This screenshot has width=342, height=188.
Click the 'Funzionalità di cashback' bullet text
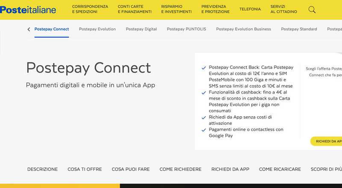(x=249, y=101)
